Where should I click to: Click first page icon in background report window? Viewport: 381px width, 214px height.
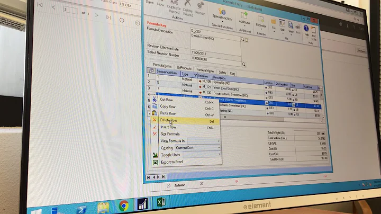click(x=40, y=5)
